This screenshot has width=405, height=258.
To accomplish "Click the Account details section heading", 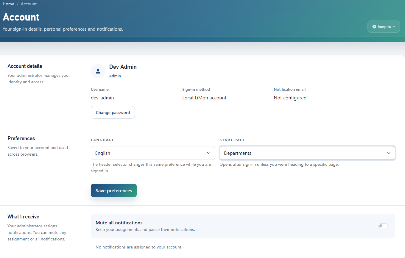I will 25,66.
